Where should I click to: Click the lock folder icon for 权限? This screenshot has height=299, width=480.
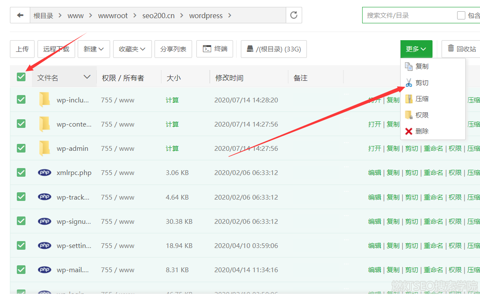point(409,115)
